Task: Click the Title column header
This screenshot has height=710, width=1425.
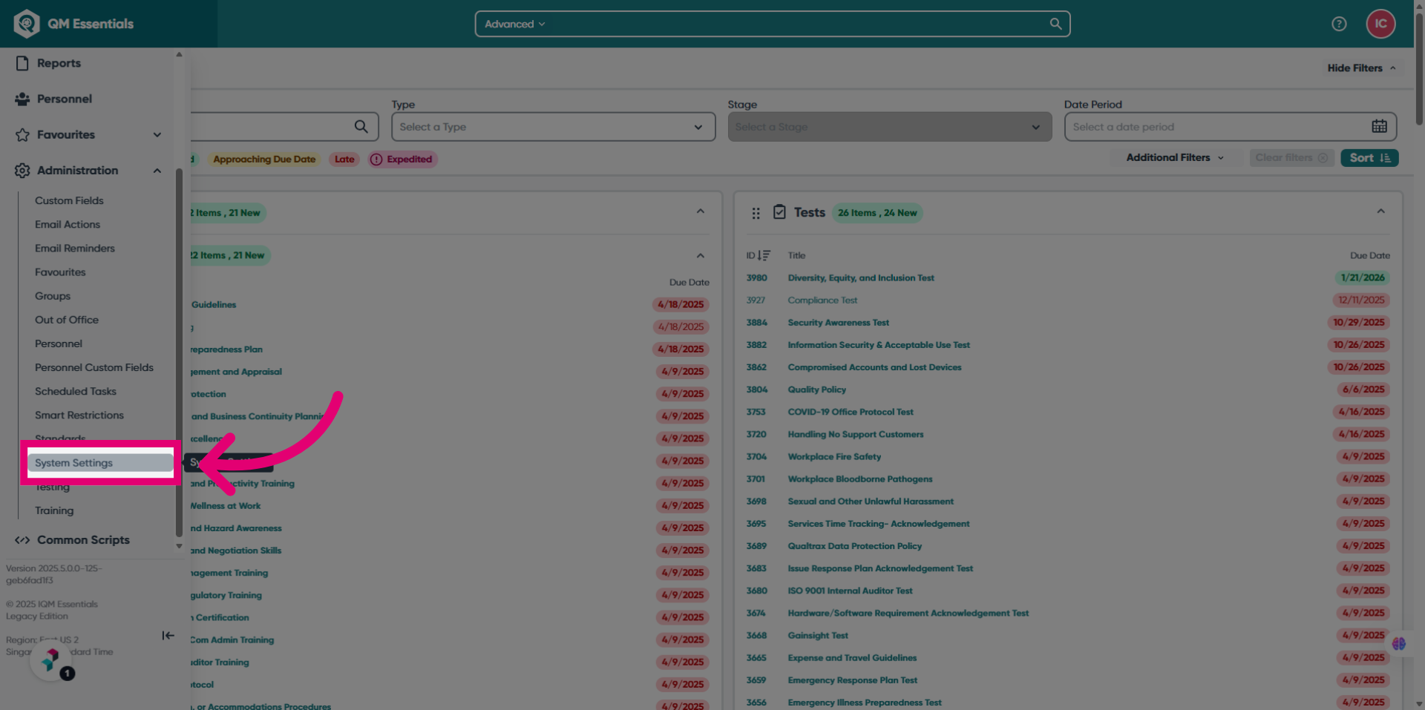Action: (796, 255)
